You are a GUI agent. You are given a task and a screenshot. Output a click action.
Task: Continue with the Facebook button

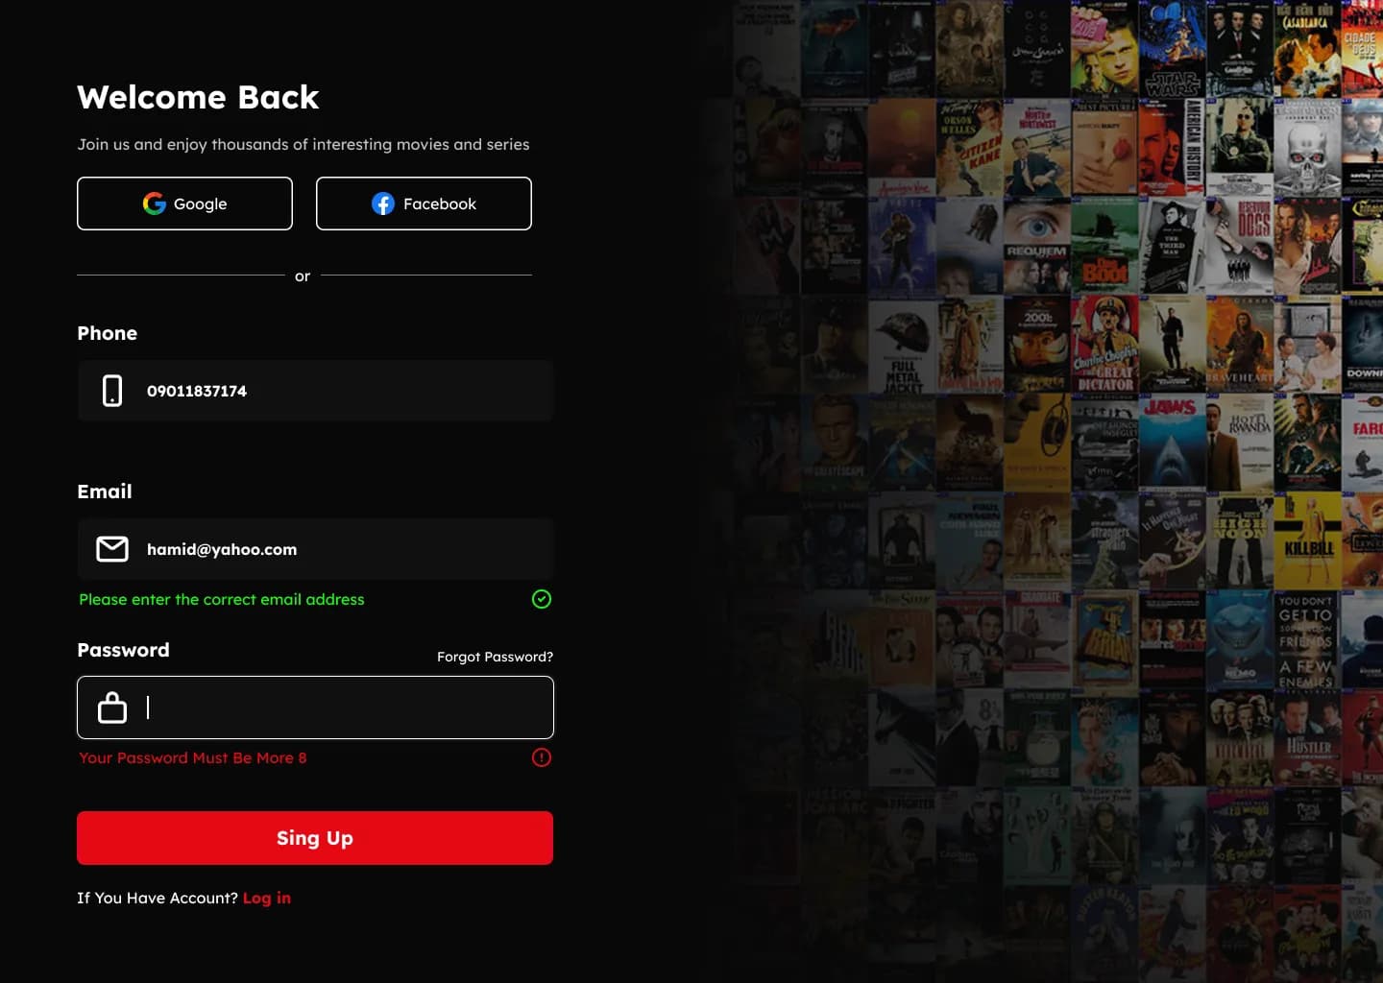pyautogui.click(x=424, y=204)
